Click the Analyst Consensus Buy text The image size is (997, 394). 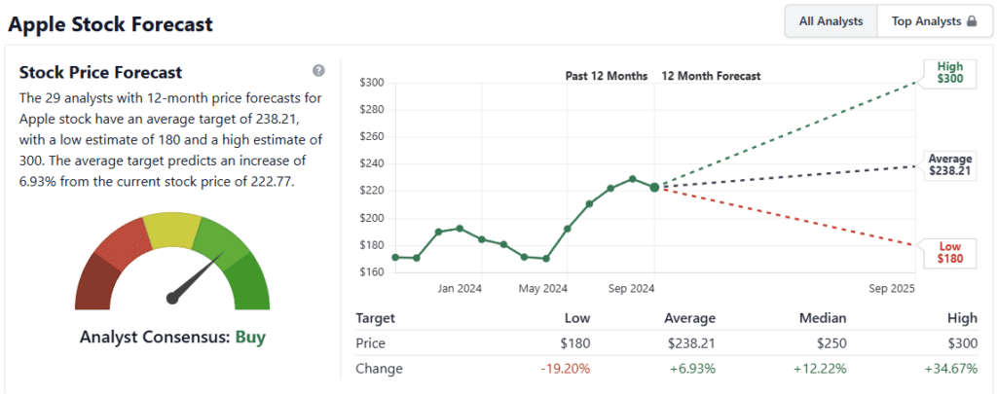[173, 338]
